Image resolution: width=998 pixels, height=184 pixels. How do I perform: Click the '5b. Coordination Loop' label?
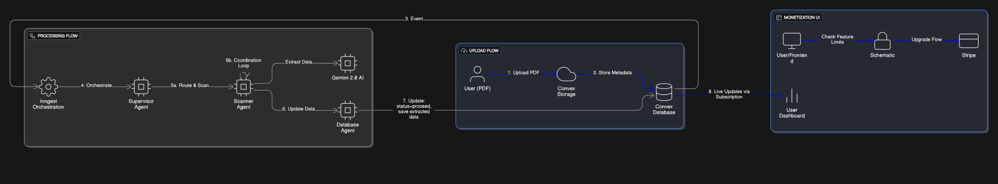243,63
